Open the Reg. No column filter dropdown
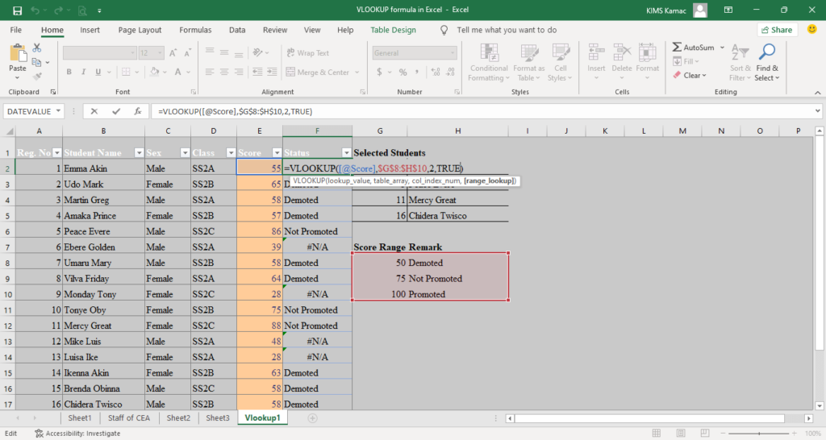 tap(57, 153)
